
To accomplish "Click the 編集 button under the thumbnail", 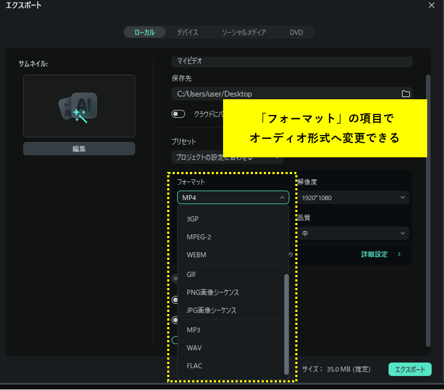I will click(79, 148).
